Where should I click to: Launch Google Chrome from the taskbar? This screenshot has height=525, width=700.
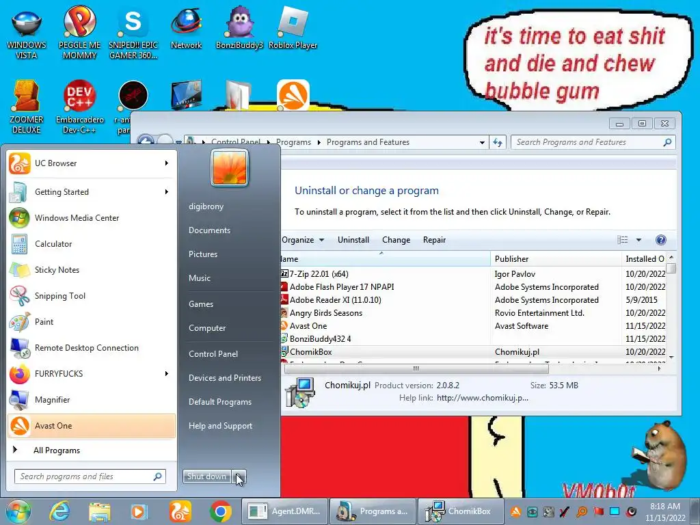click(x=221, y=511)
